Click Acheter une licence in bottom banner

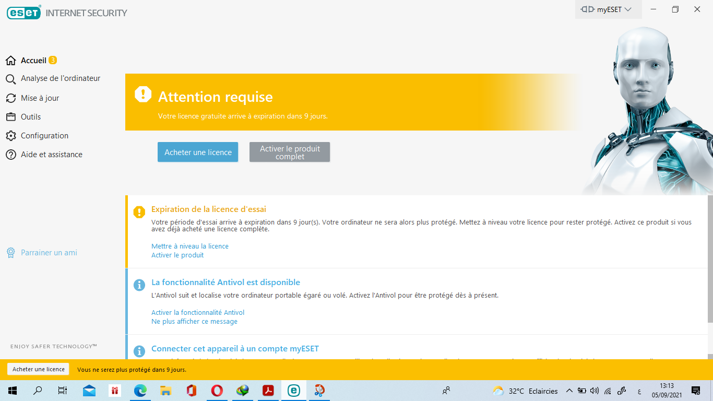(39, 369)
